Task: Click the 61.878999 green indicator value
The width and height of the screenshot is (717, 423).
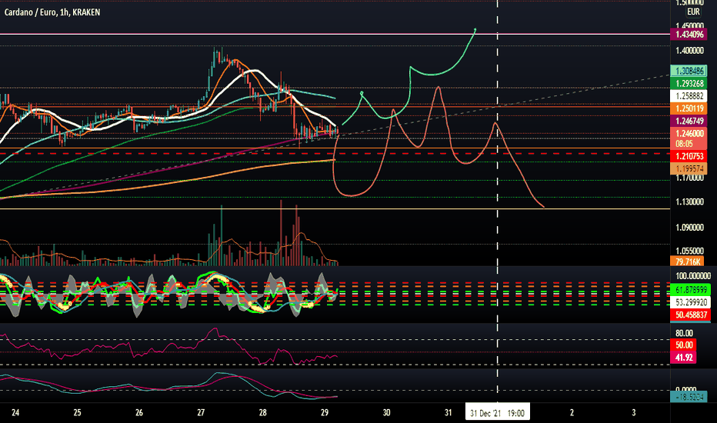Action: pyautogui.click(x=691, y=289)
